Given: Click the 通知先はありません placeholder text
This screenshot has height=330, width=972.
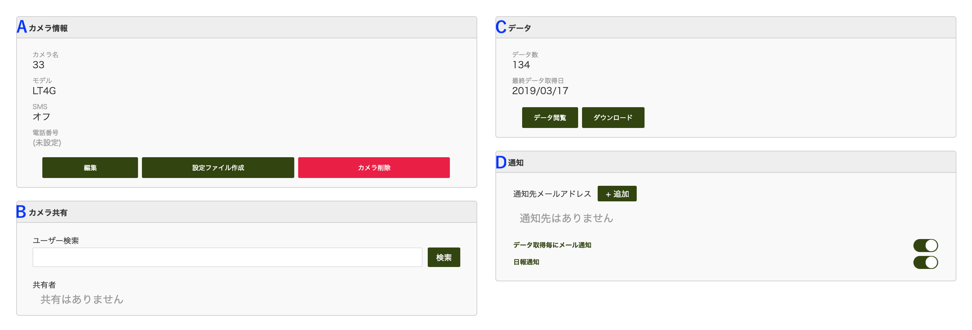Looking at the screenshot, I should [x=566, y=218].
